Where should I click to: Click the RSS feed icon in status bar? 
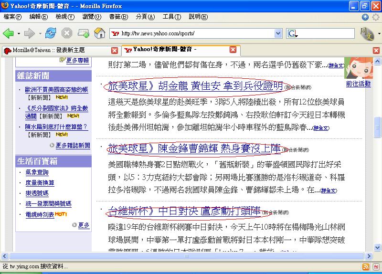(x=365, y=267)
